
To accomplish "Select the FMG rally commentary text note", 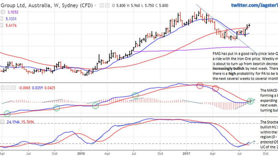I will click(x=245, y=66).
